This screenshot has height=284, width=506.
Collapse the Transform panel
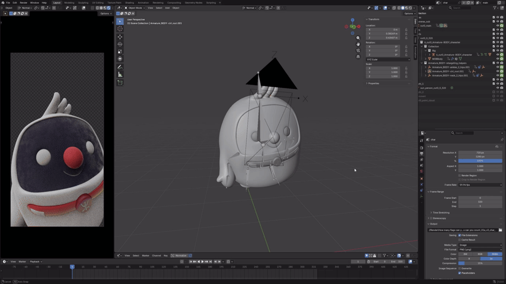tap(373, 19)
